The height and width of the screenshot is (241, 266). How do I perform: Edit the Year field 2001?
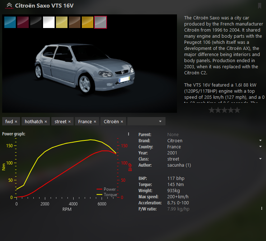[x=172, y=153]
